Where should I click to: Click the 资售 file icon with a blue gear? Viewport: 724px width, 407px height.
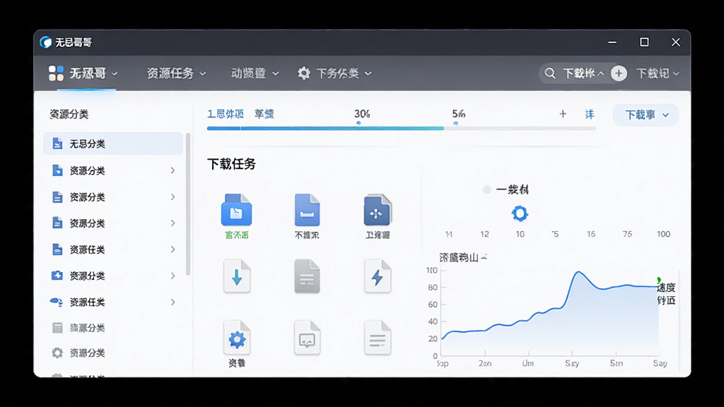(237, 338)
